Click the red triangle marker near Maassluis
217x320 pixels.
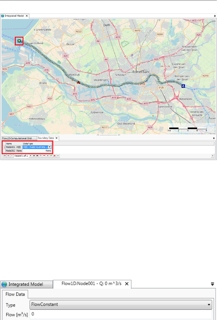point(78,82)
